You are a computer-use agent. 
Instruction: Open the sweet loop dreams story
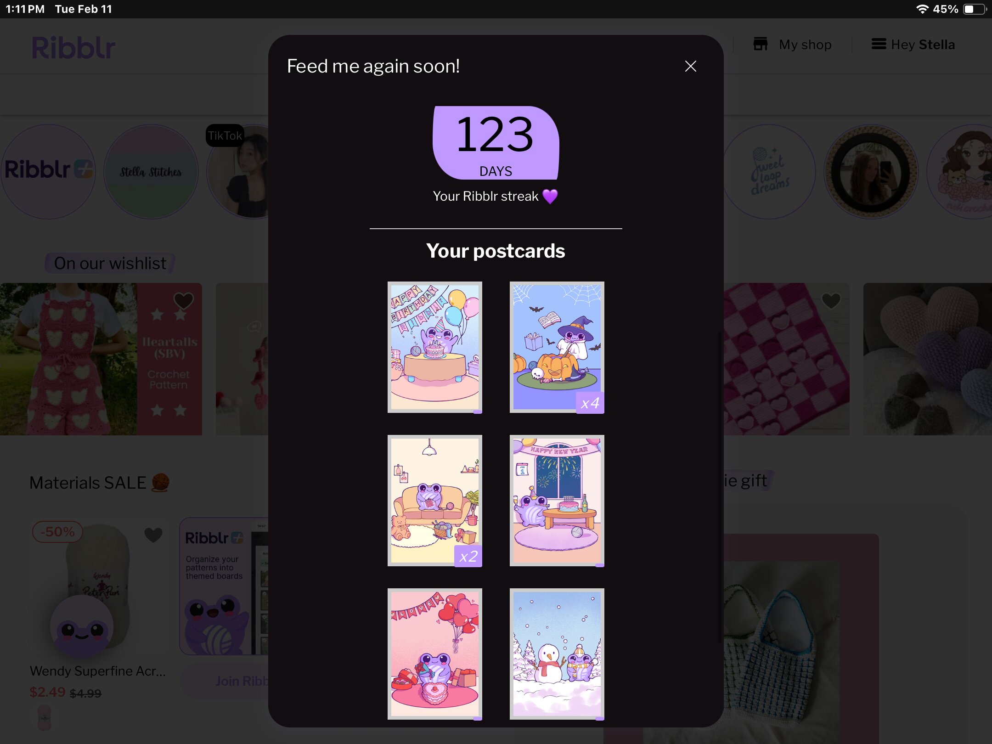(x=770, y=171)
